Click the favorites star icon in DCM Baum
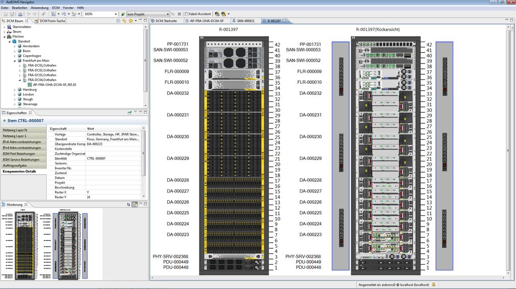This screenshot has width=516, height=289. click(x=131, y=21)
